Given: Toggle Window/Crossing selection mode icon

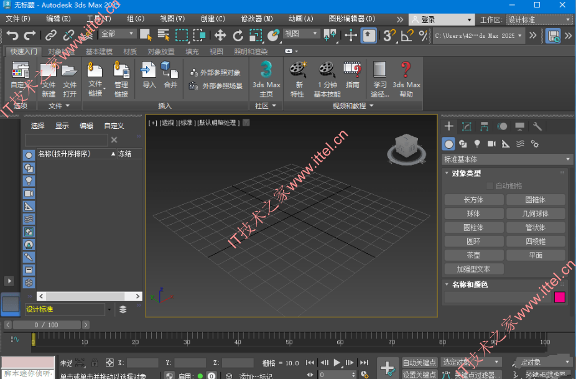Looking at the screenshot, I should pos(200,35).
